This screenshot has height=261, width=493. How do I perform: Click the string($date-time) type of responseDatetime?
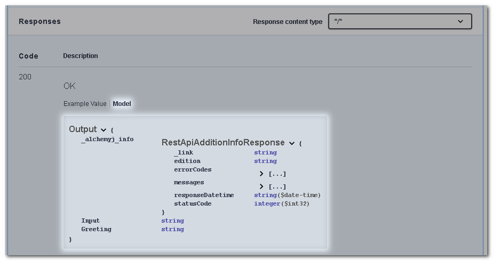287,195
